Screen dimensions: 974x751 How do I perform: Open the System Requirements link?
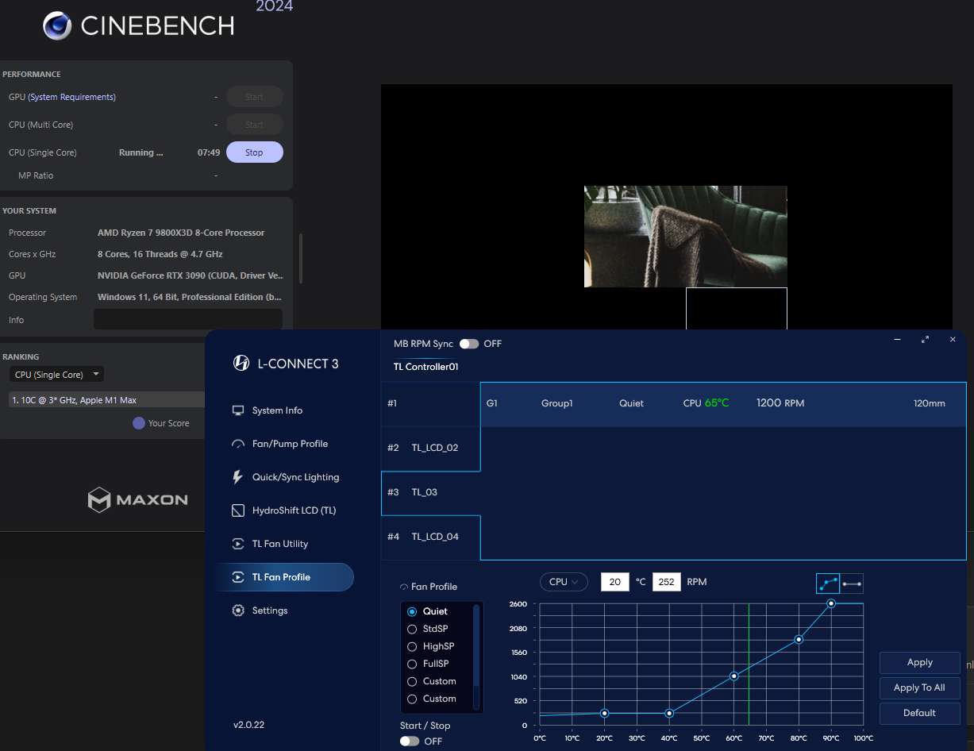pos(71,97)
